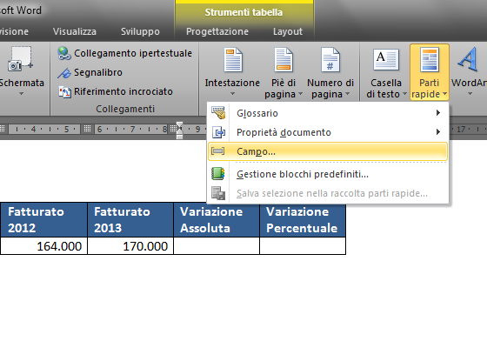Click the Campo field icon in the menu
The height and width of the screenshot is (348, 487).
coord(217,151)
